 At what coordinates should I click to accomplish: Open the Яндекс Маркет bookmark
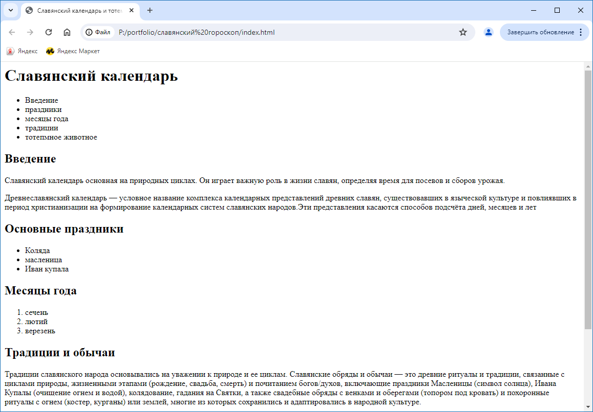point(73,51)
